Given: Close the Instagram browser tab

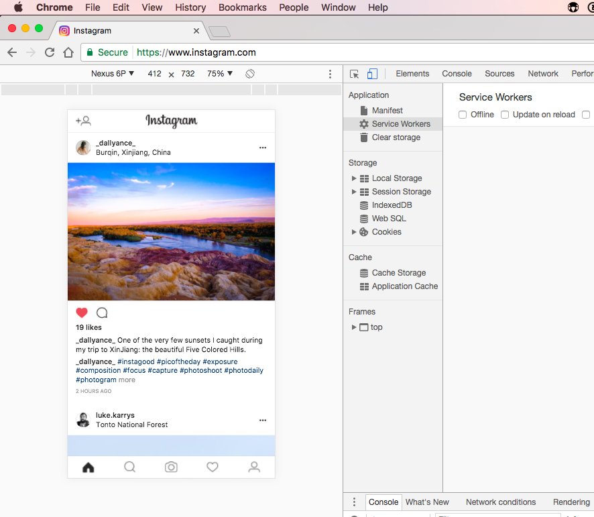Looking at the screenshot, I should coord(196,31).
